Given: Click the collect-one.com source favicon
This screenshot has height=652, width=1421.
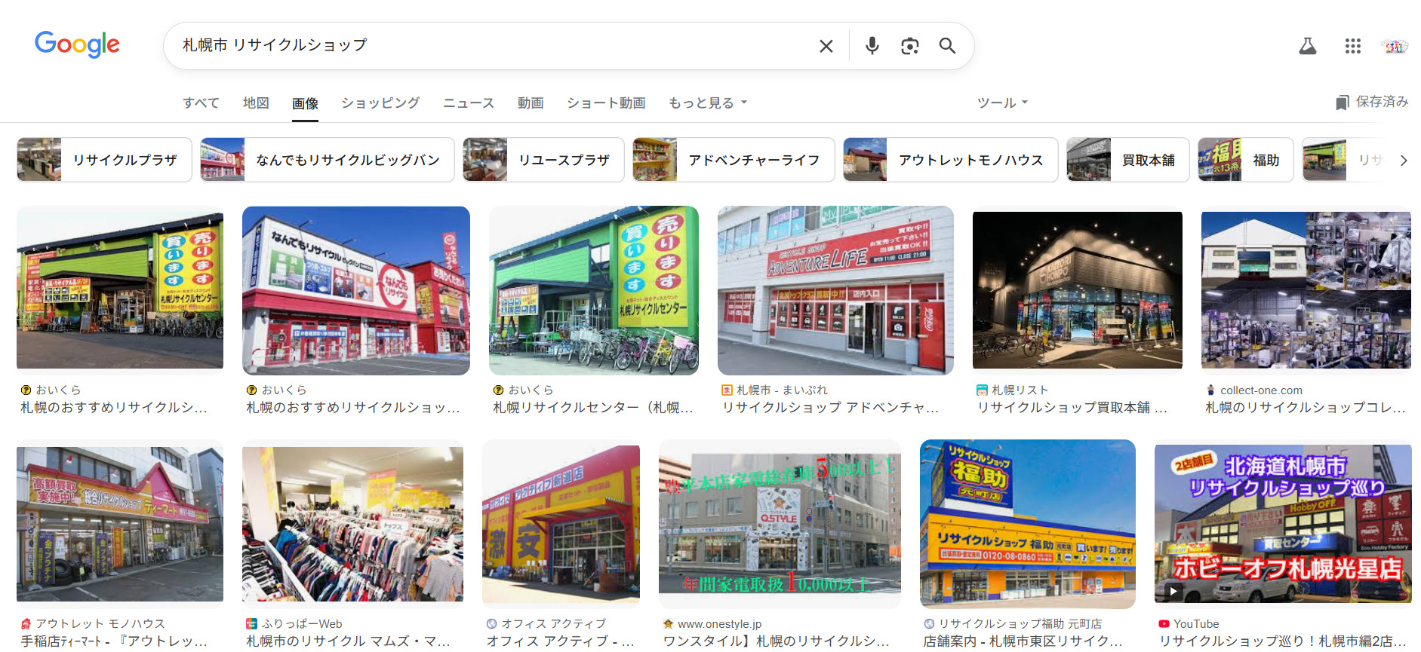Looking at the screenshot, I should click(x=1210, y=390).
